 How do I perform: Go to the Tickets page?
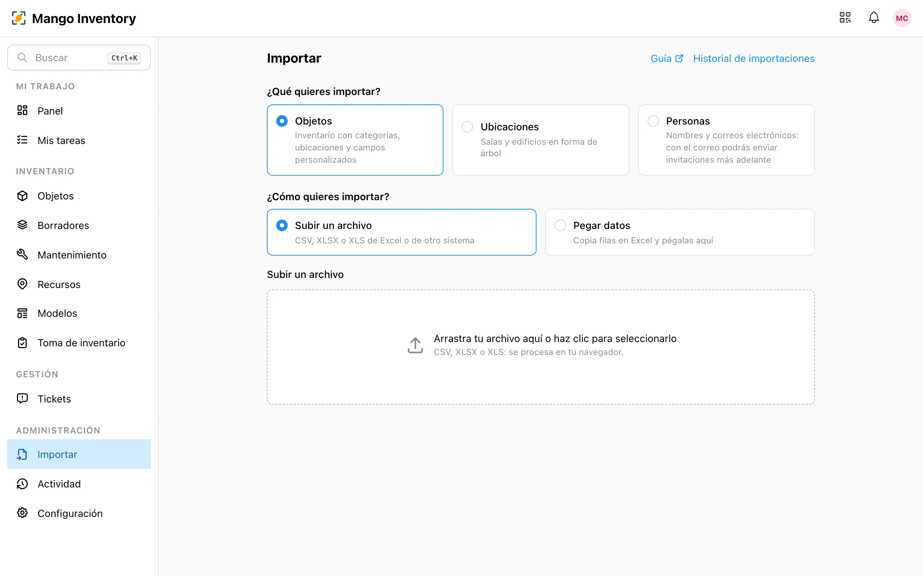79,399
